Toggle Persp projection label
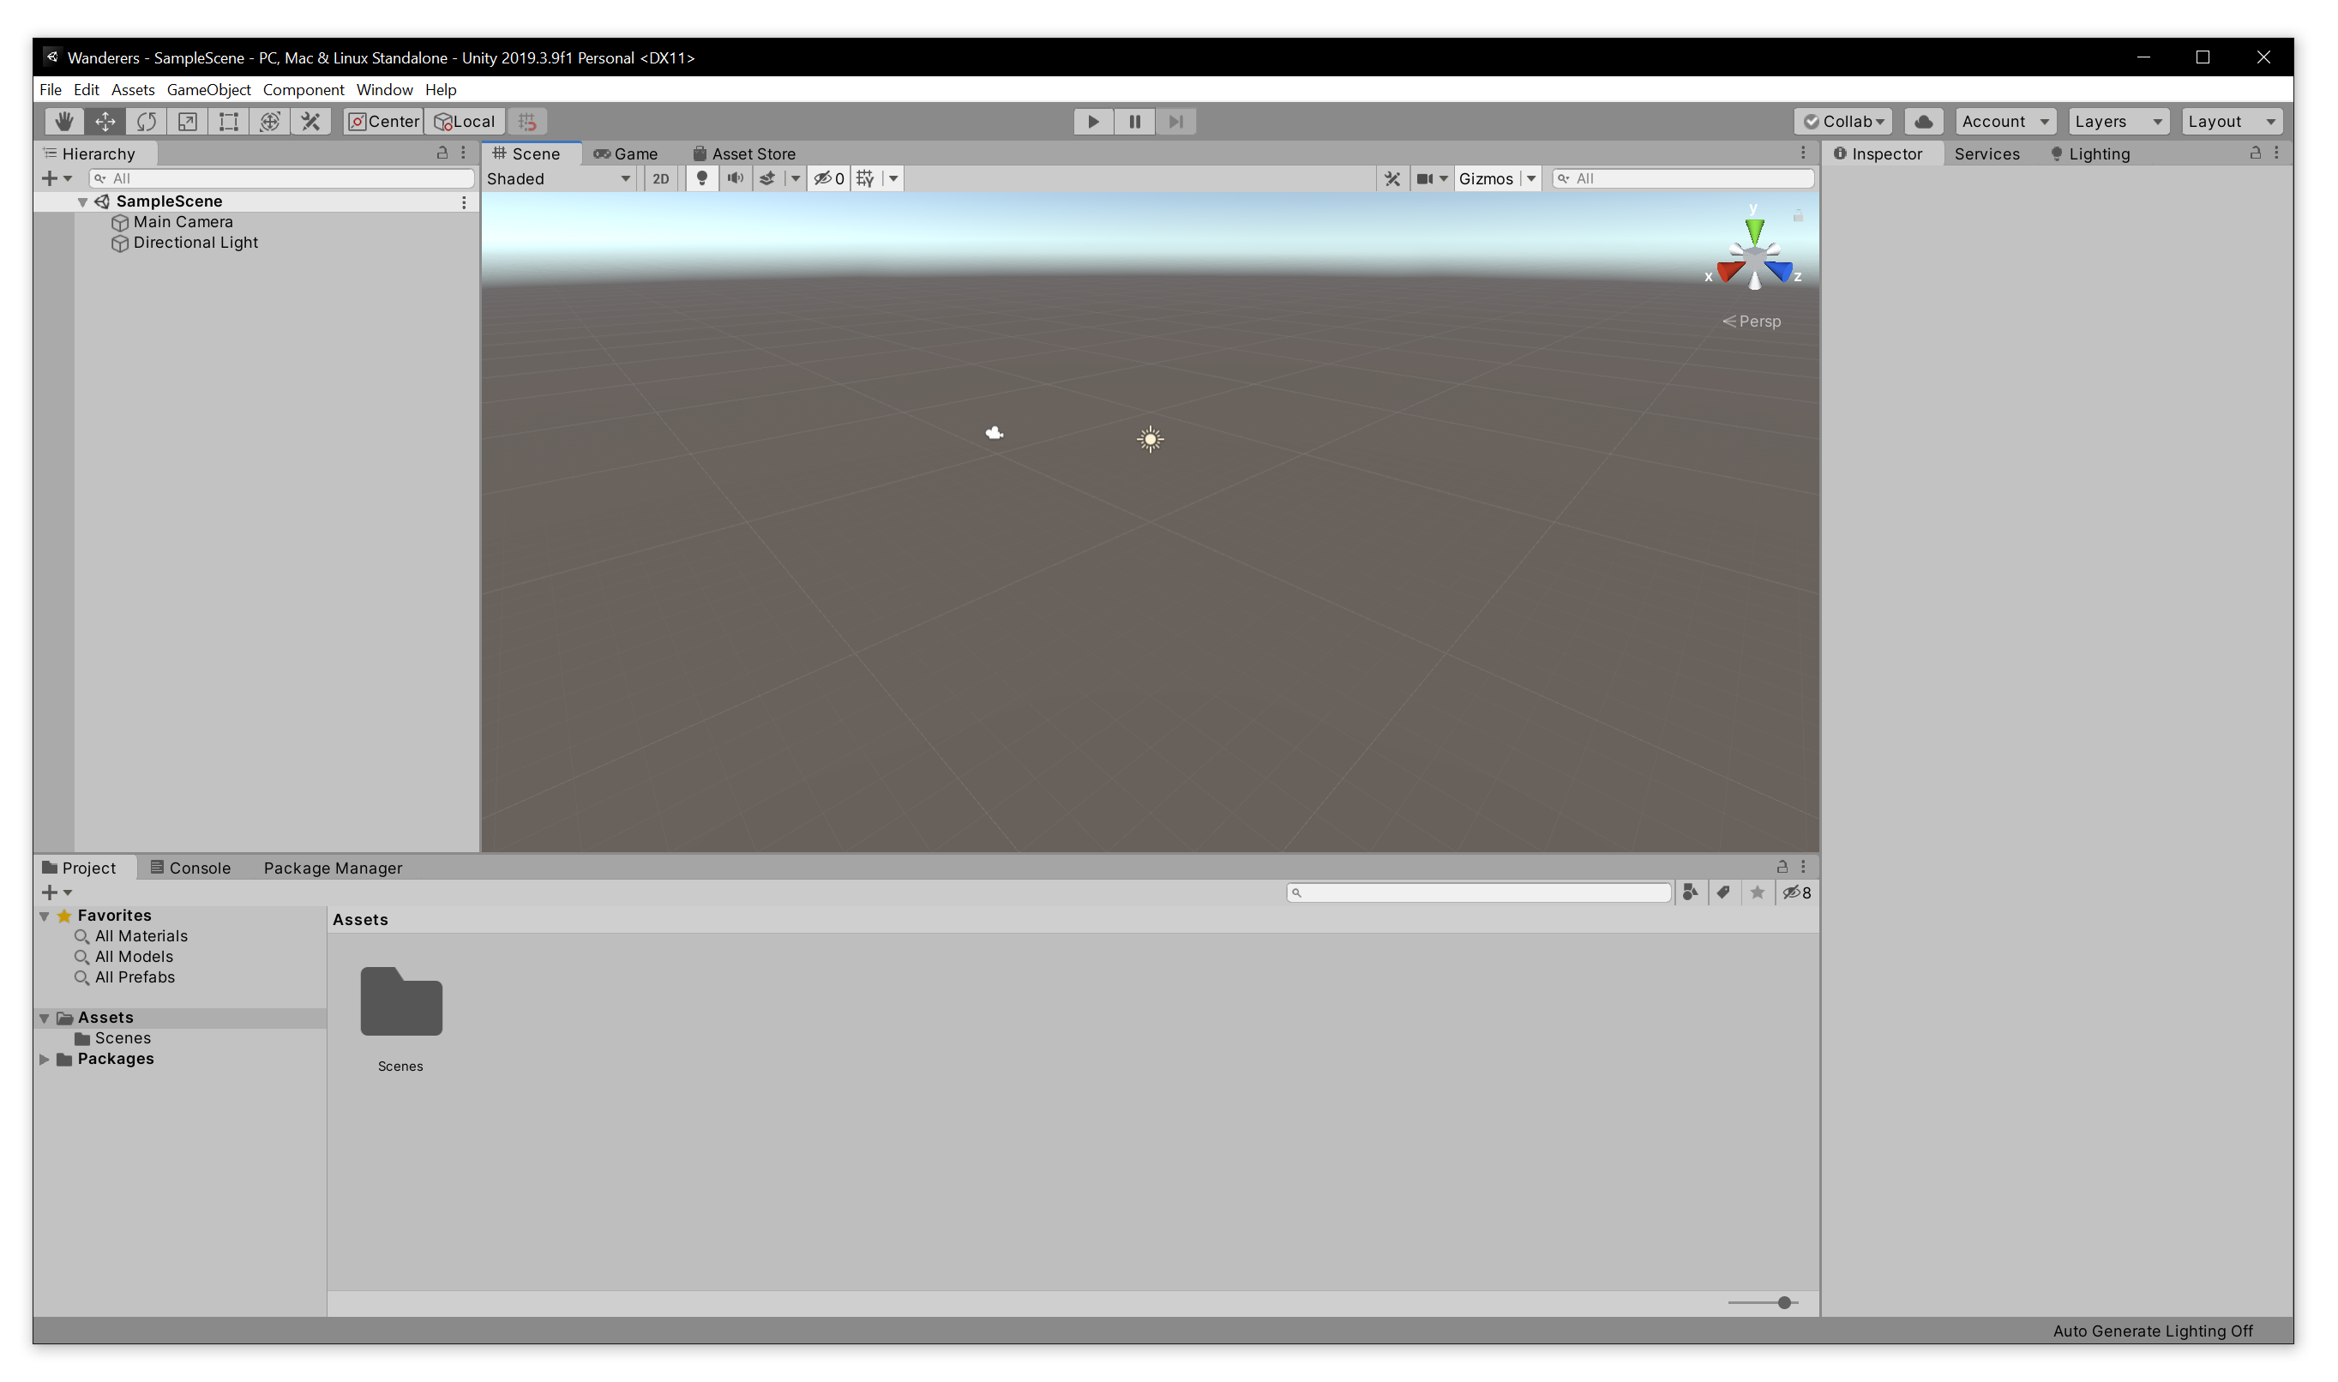The image size is (2338, 1382). (1752, 321)
